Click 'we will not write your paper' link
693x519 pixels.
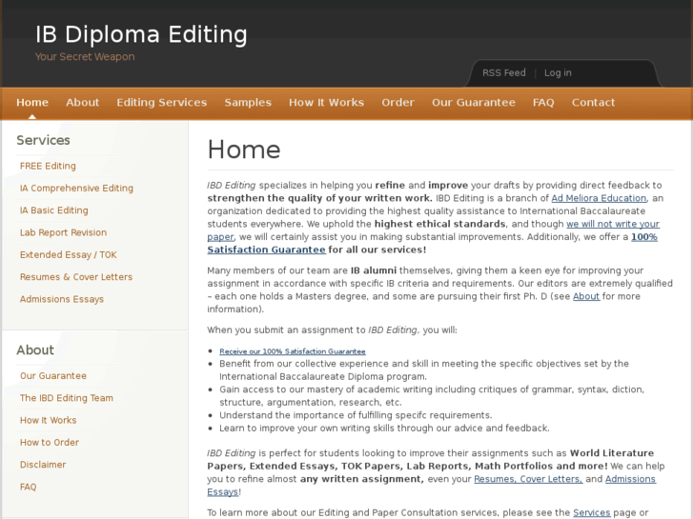(x=613, y=224)
